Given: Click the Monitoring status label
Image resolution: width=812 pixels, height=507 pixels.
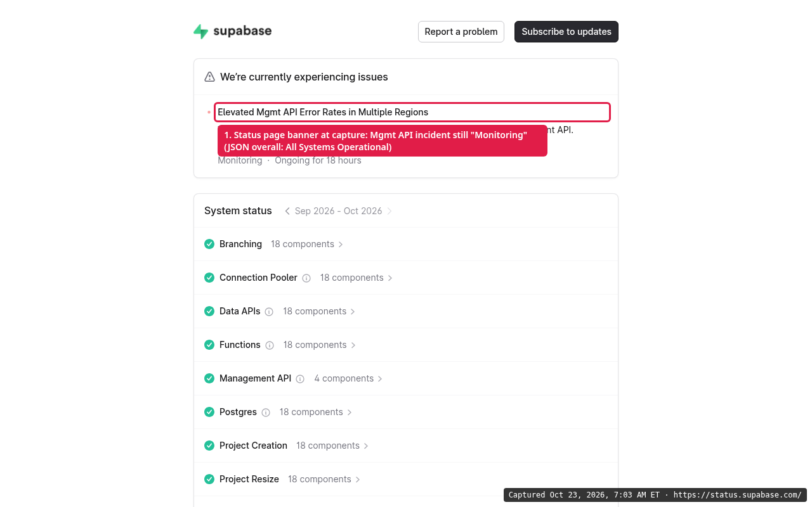Looking at the screenshot, I should pyautogui.click(x=240, y=160).
